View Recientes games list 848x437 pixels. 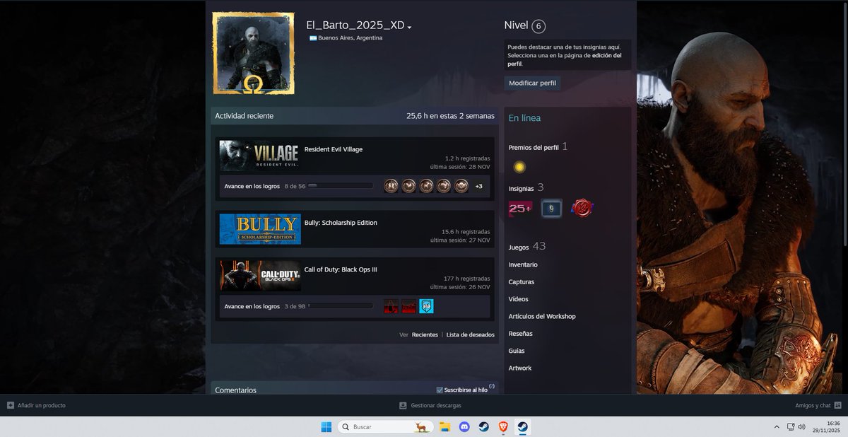click(425, 334)
